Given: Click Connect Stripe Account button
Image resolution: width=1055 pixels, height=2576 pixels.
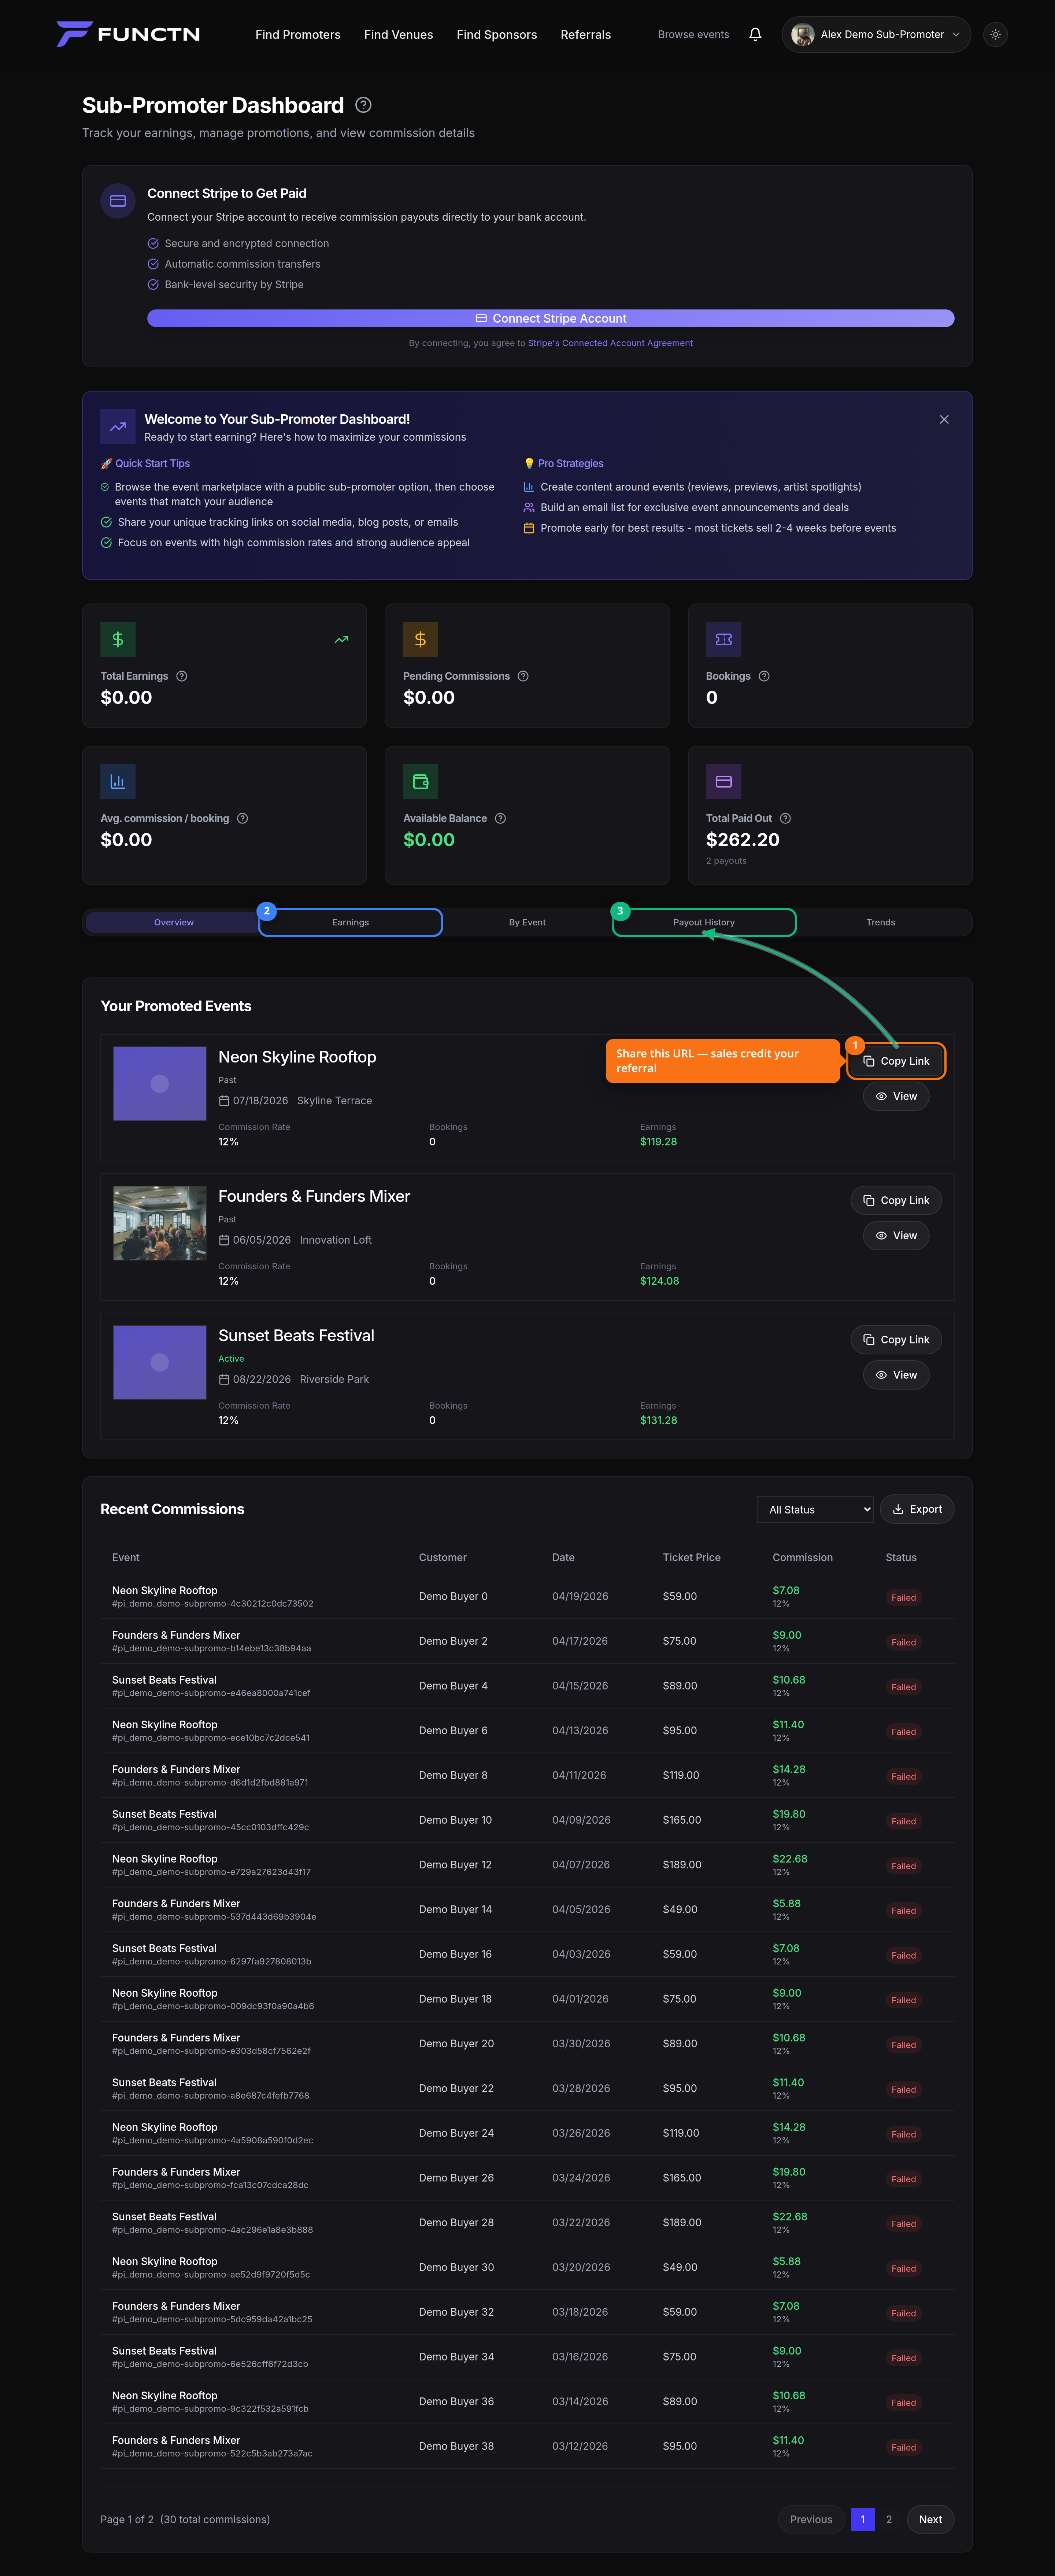Looking at the screenshot, I should tap(551, 318).
